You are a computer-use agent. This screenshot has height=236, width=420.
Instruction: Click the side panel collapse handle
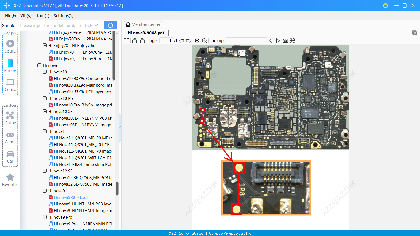(x=120, y=127)
